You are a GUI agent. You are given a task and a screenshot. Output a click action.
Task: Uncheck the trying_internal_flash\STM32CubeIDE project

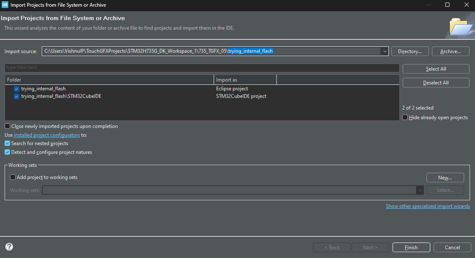point(16,96)
